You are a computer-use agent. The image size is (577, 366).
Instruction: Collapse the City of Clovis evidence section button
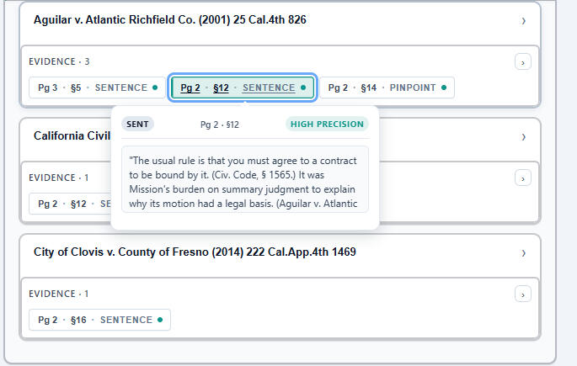pos(523,294)
